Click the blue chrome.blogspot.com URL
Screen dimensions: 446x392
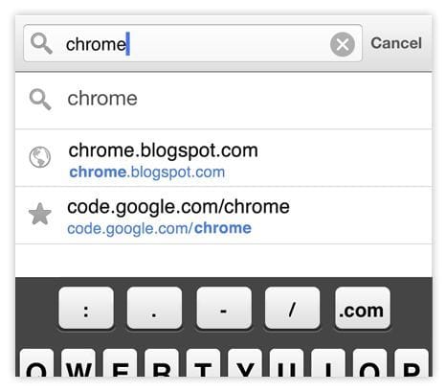coord(147,173)
